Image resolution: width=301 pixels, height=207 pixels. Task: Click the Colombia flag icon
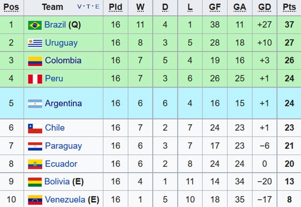[x=35, y=61]
